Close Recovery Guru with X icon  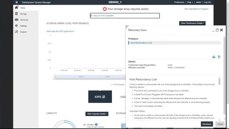[221, 30]
